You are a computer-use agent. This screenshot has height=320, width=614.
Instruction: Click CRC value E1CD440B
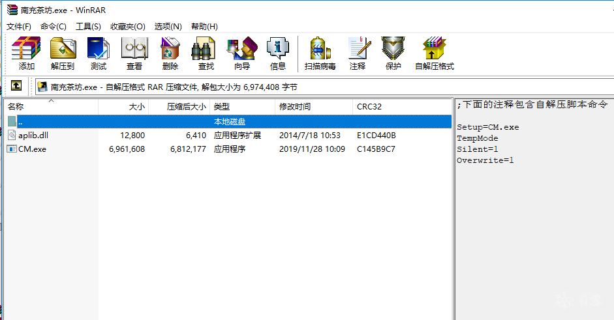pyautogui.click(x=376, y=136)
